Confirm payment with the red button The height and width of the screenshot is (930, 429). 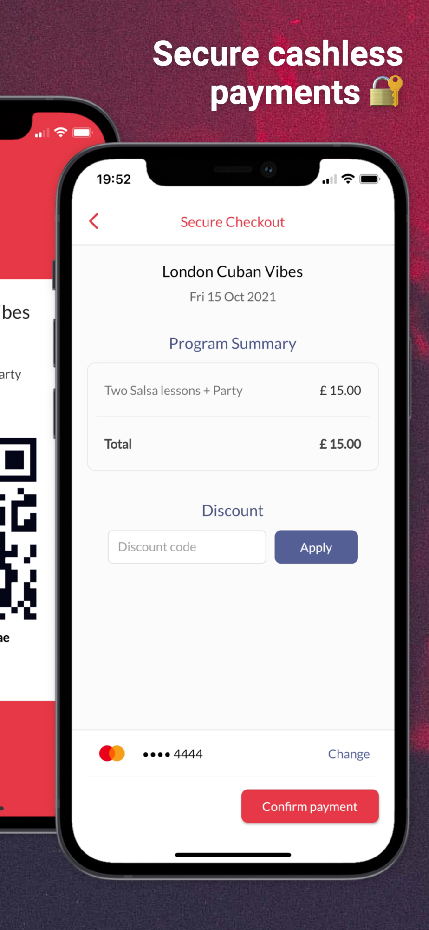310,806
